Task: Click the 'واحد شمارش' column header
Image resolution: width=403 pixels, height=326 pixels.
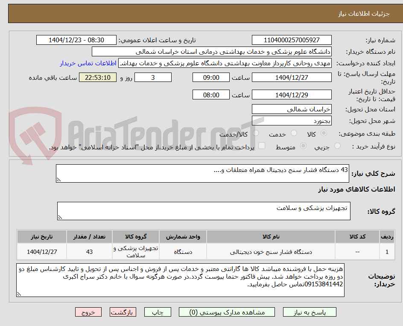Action: coord(183,236)
